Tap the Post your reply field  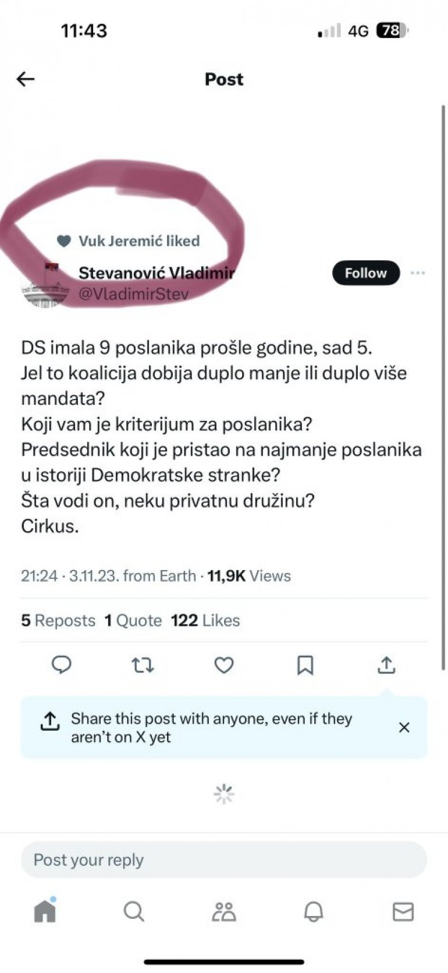click(x=224, y=860)
